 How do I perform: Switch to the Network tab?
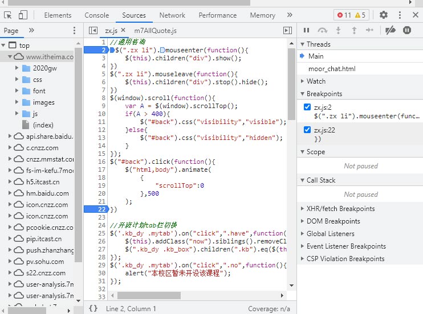[x=172, y=15]
